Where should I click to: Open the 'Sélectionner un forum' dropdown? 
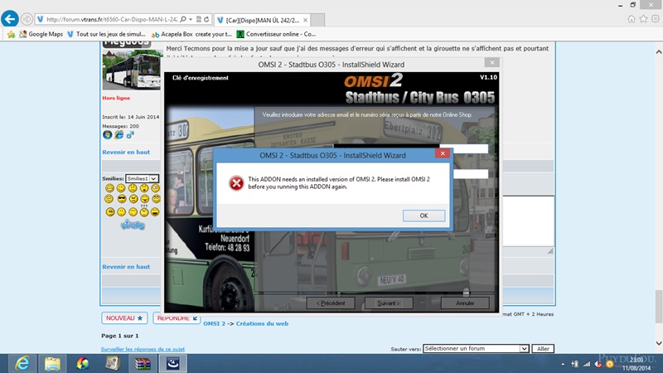click(476, 348)
